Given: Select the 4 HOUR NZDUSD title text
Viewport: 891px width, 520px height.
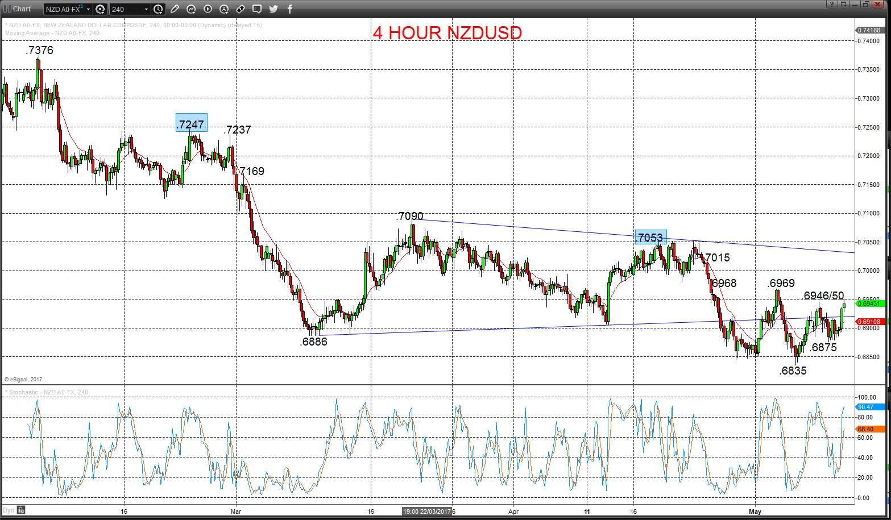Looking at the screenshot, I should (447, 33).
